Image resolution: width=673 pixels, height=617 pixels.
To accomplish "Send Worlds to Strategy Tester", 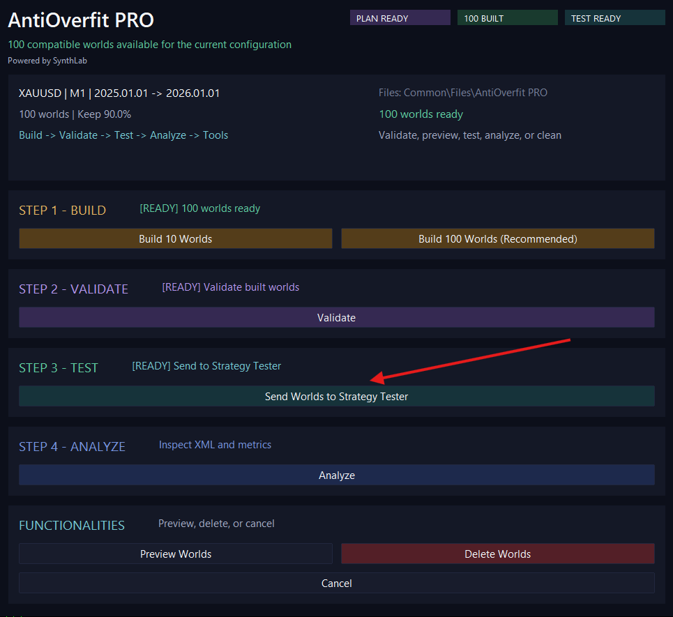I will [x=336, y=396].
